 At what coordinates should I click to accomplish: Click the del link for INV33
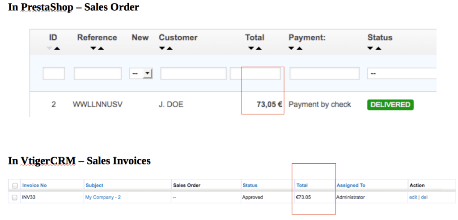[424, 197]
